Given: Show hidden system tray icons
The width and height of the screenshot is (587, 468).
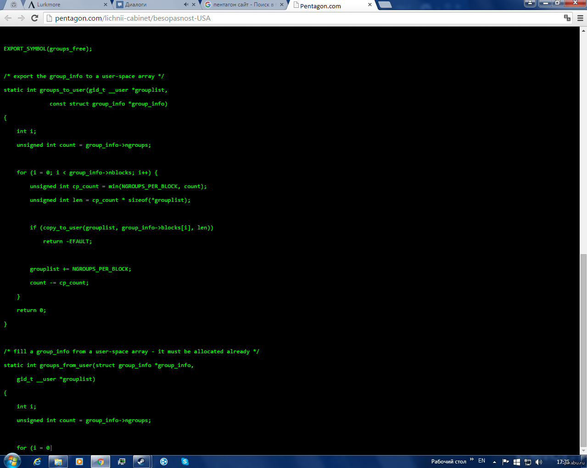Looking at the screenshot, I should coord(494,462).
